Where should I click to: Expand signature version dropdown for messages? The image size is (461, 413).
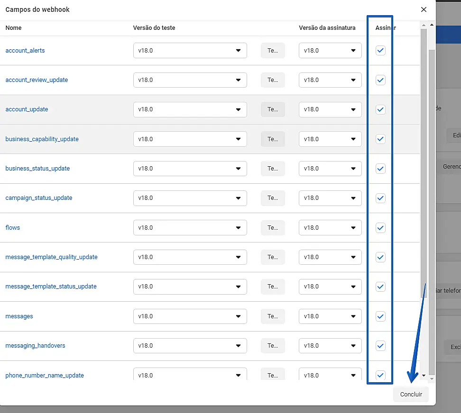pyautogui.click(x=330, y=316)
